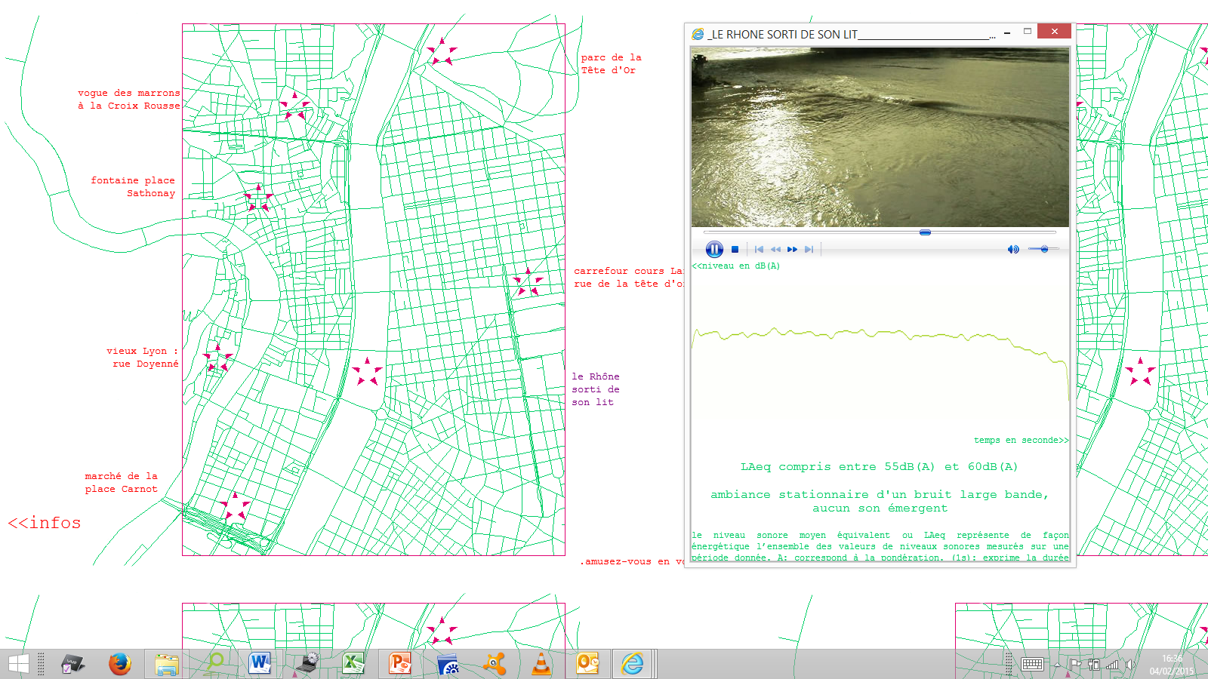This screenshot has height=679, width=1208.
Task: Click the "<<niveau en dB(A)" axis label
Action: (x=736, y=266)
